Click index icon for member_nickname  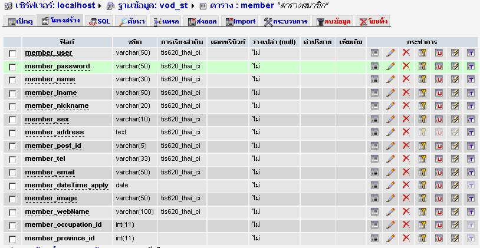pyautogui.click(x=455, y=106)
